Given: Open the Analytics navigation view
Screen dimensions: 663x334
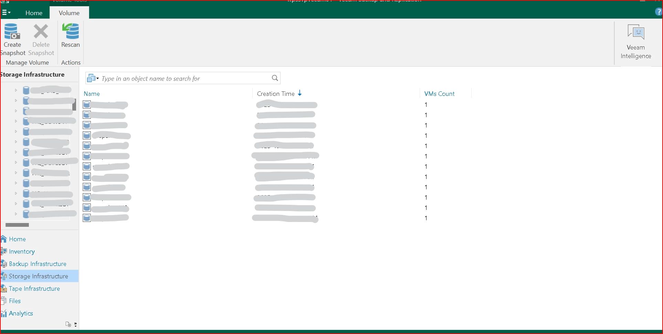Looking at the screenshot, I should (x=21, y=313).
